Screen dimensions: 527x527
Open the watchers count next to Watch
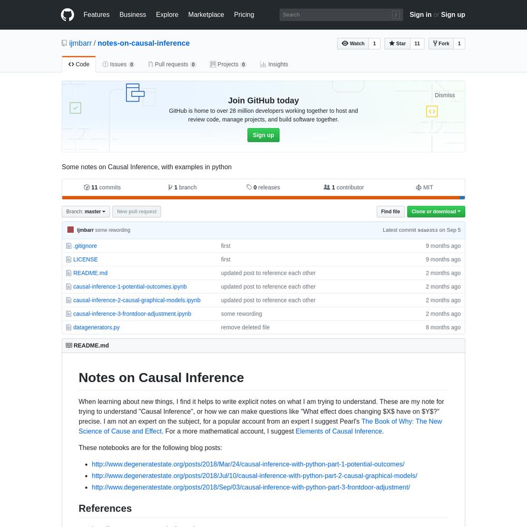(x=374, y=44)
